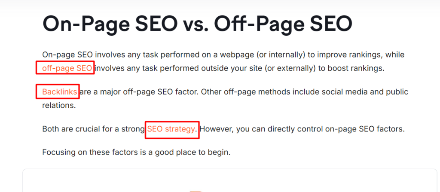
Task: Open the SEO strategy link
Action: click(171, 129)
